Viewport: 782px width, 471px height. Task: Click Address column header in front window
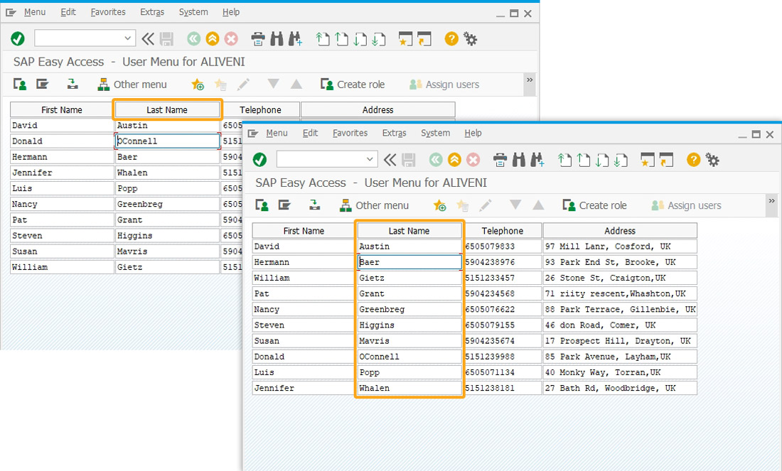pos(620,231)
